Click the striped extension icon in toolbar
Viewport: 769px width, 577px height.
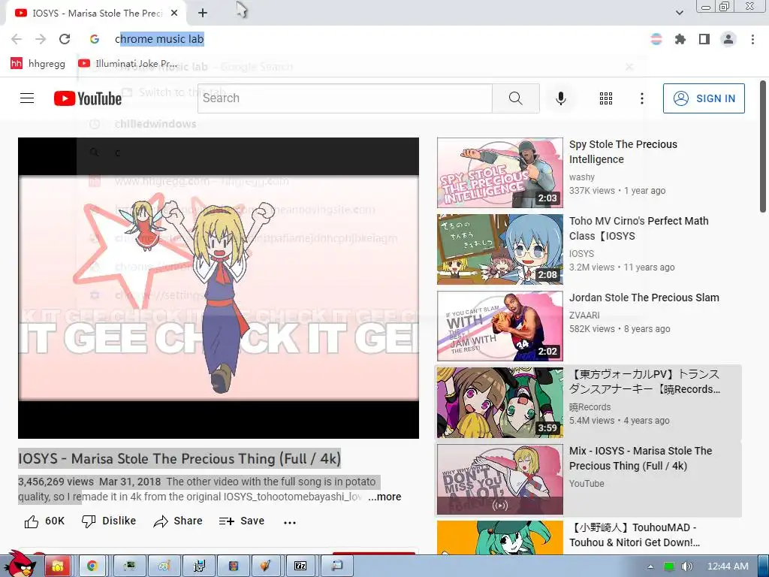coord(656,39)
